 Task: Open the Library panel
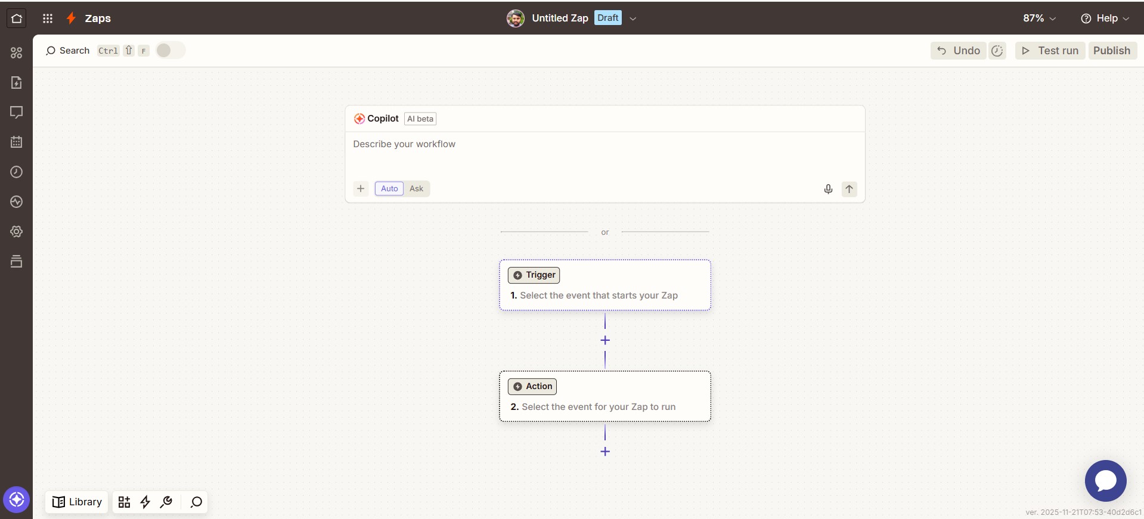point(77,502)
